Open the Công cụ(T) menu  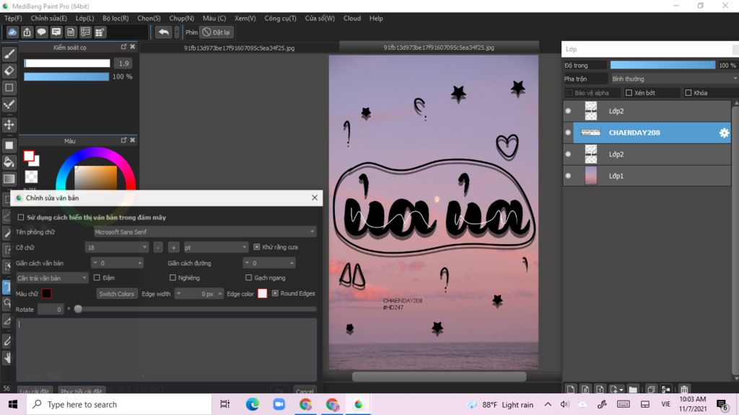[281, 18]
